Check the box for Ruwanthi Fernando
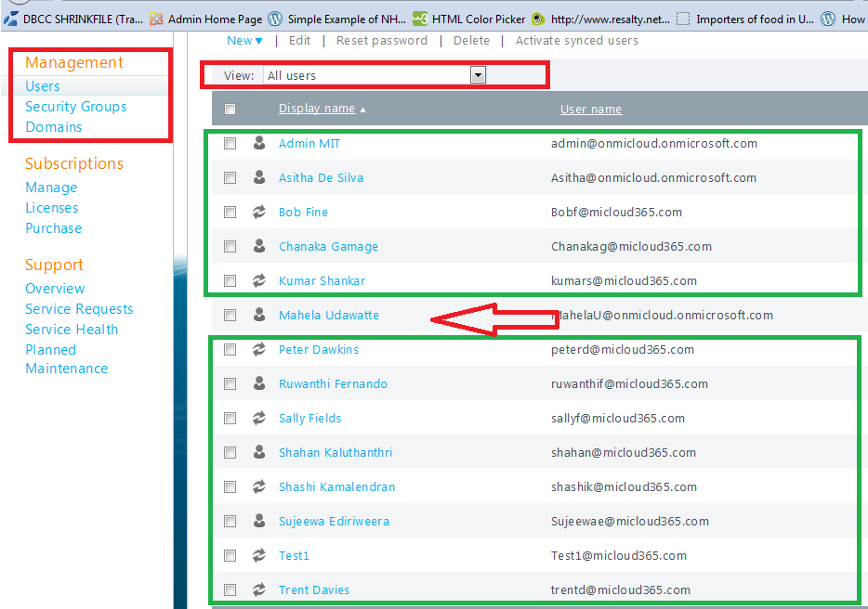The image size is (868, 609). 230,383
